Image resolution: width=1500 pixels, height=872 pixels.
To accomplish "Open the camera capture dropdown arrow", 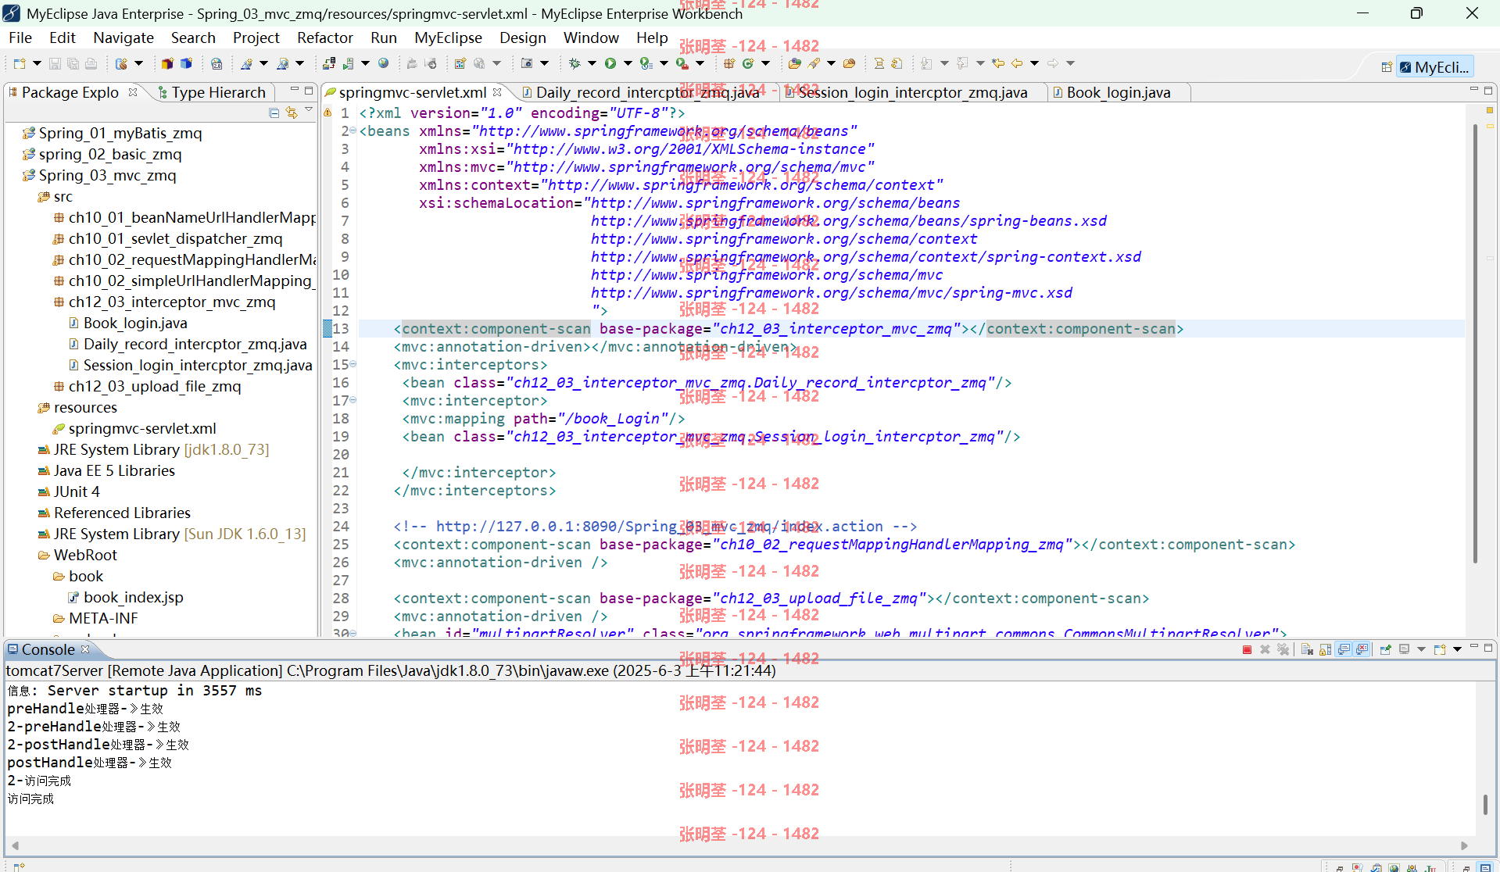I will click(544, 63).
